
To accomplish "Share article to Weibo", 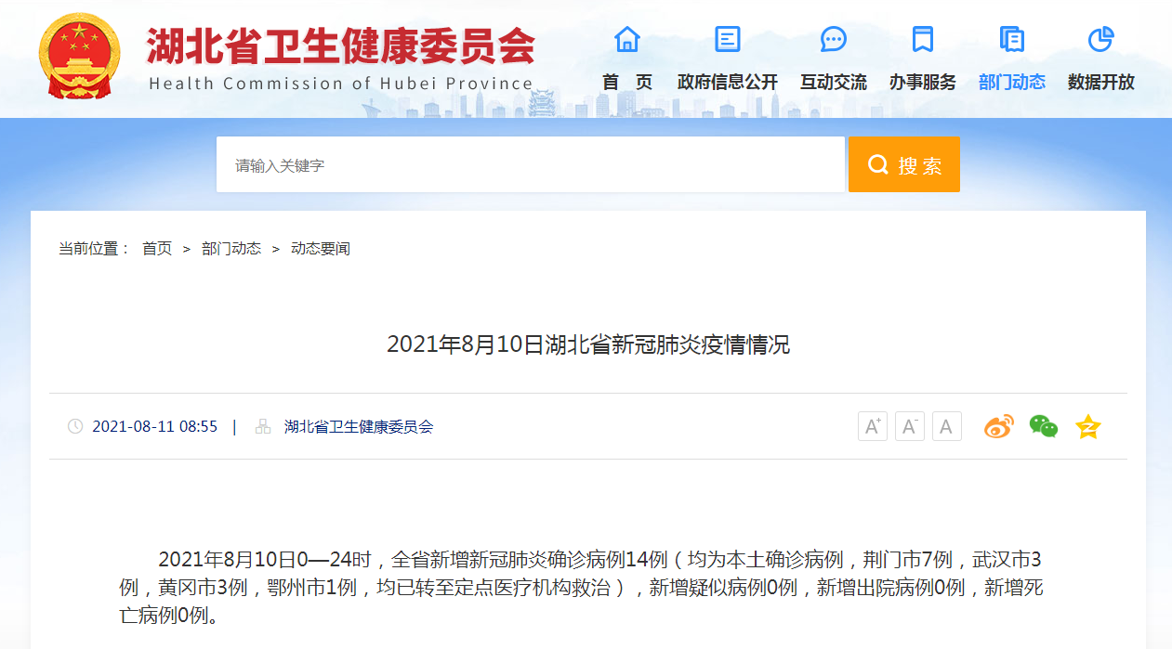I will (999, 426).
